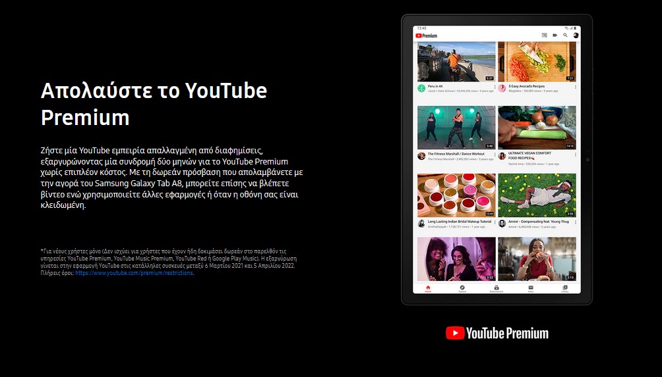Tap the video camera create icon
This screenshot has height=377, width=662.
[x=555, y=36]
